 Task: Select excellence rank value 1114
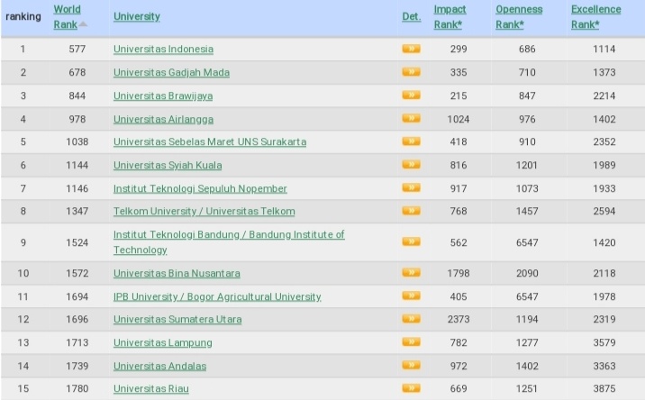point(604,49)
